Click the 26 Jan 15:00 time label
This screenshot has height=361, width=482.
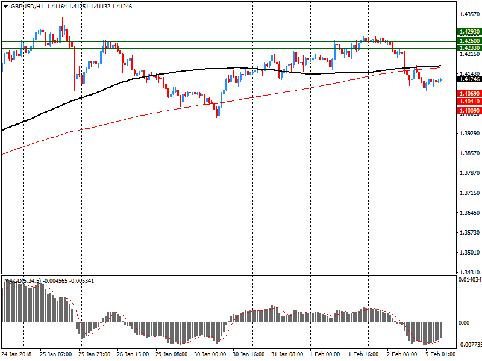pos(133,354)
